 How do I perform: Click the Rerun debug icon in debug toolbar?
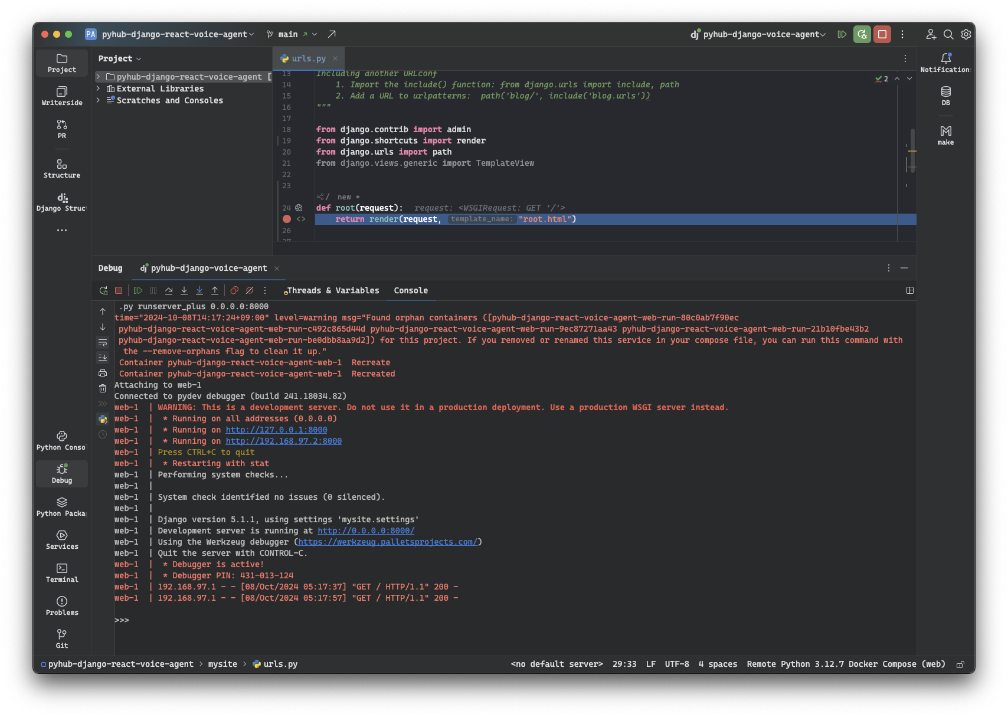[103, 290]
